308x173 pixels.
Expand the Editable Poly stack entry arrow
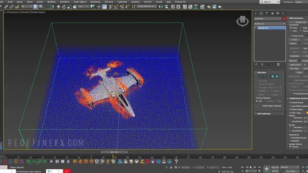coord(256,28)
